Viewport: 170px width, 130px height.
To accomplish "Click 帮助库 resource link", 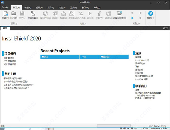I will coord(138,57).
